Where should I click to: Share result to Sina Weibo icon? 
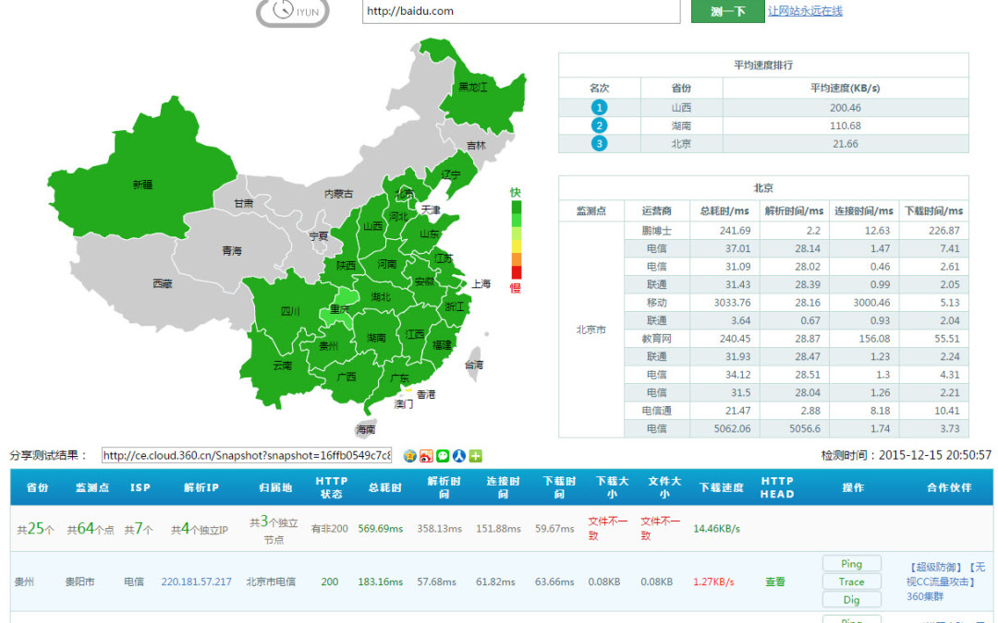[x=426, y=456]
